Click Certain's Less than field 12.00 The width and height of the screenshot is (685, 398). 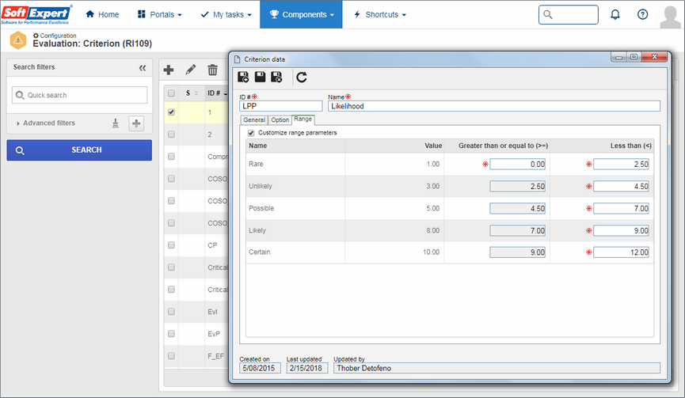[x=621, y=252]
